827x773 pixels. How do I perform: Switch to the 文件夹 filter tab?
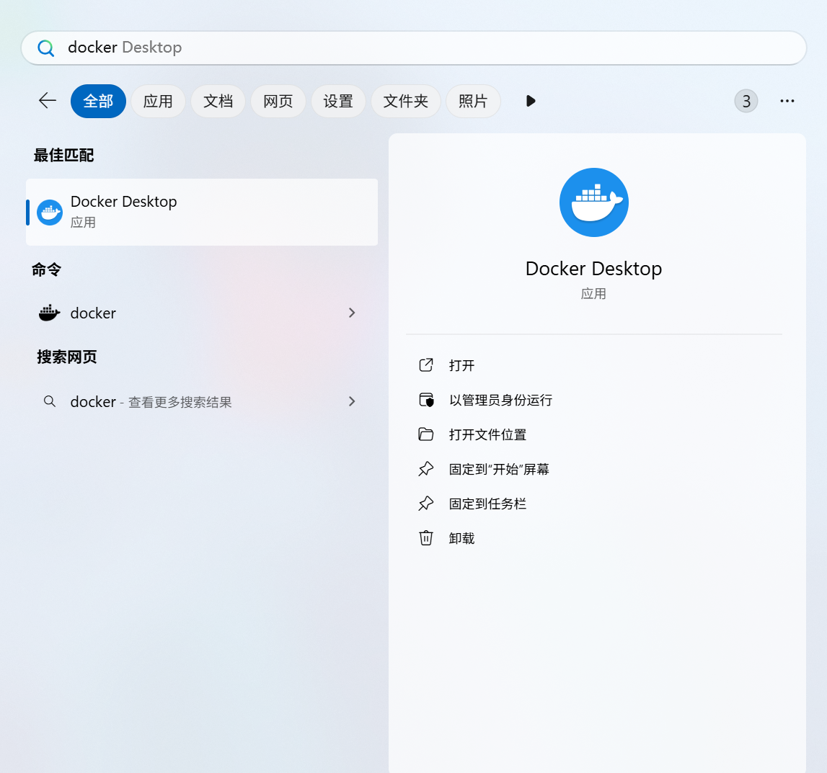pos(406,101)
